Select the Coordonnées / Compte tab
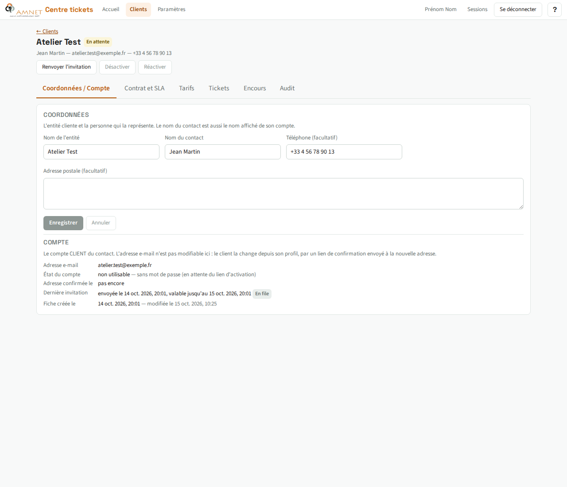The image size is (567, 487). pos(76,88)
